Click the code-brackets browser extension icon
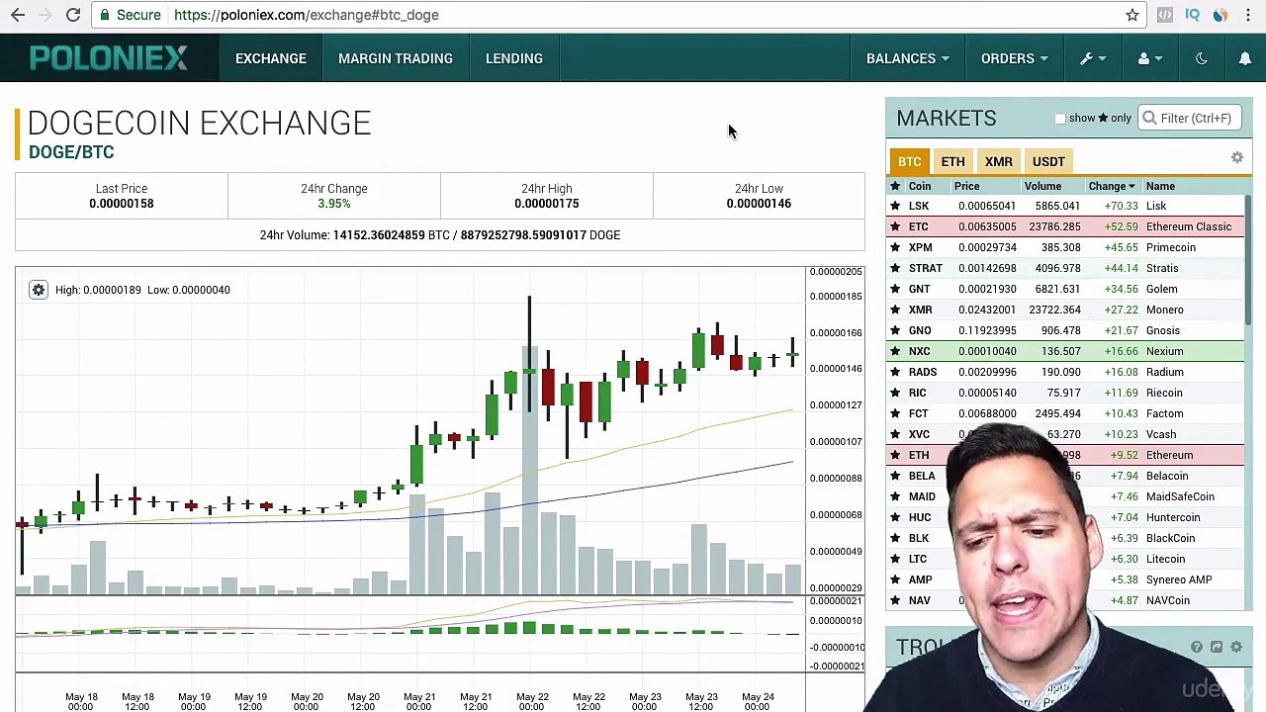Viewport: 1266px width, 712px height. 1165,15
